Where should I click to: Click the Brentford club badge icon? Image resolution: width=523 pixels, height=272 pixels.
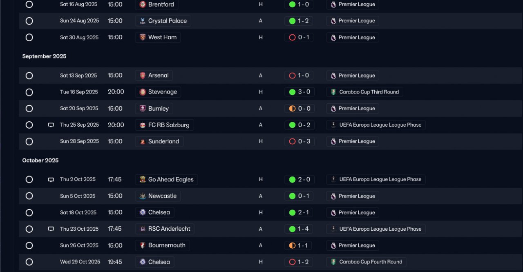[x=143, y=4]
